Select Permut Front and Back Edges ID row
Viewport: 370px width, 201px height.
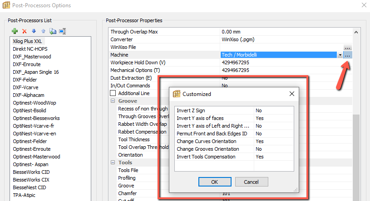coord(234,134)
